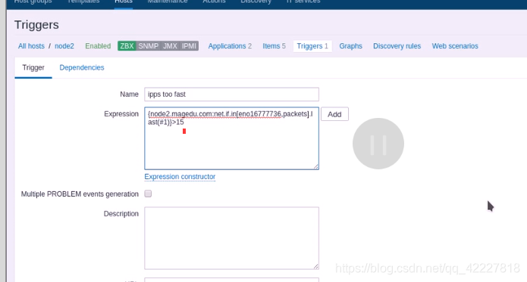The height and width of the screenshot is (282, 527).
Task: Open the IT services menu item
Action: click(303, 2)
